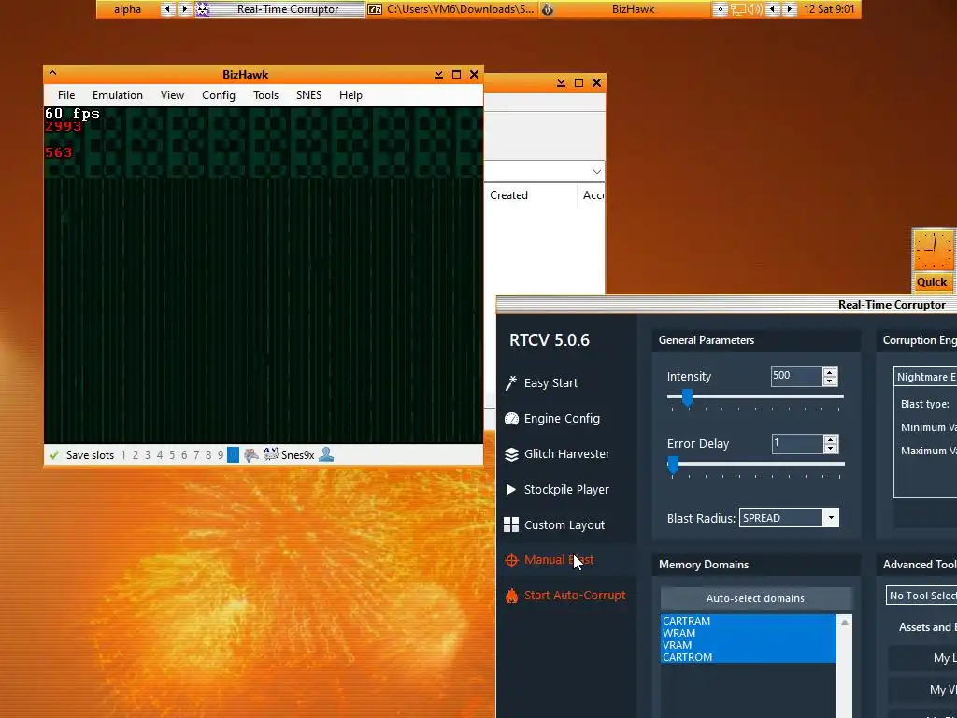The height and width of the screenshot is (718, 957).
Task: Click the Manual Blast crosshair icon
Action: pos(511,560)
